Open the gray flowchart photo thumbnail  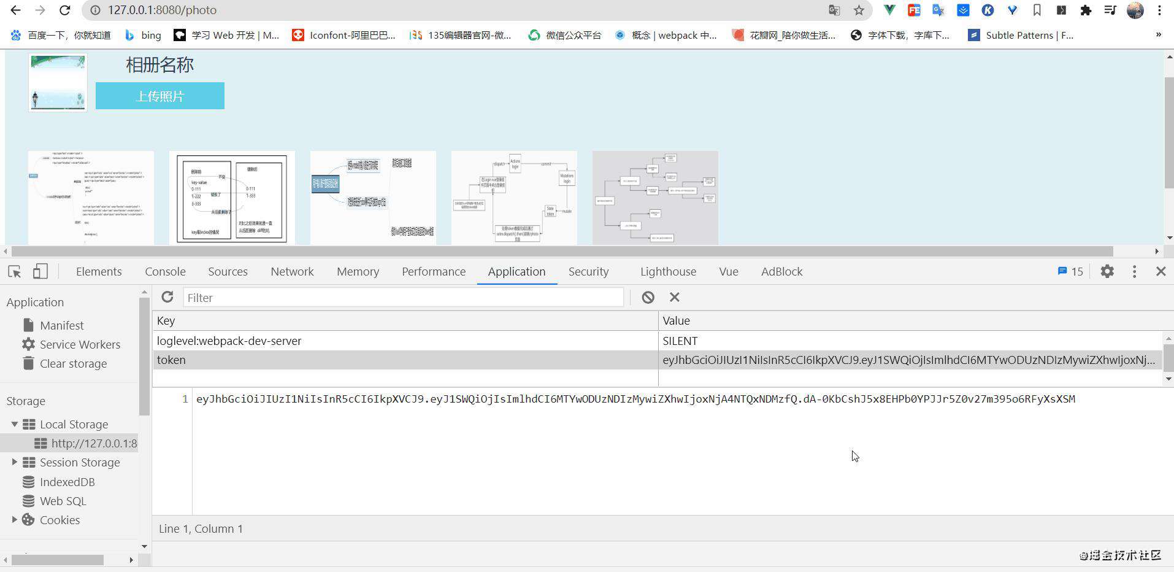(655, 198)
